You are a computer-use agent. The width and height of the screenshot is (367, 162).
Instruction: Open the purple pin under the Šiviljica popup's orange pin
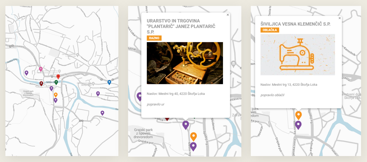[x=298, y=125]
